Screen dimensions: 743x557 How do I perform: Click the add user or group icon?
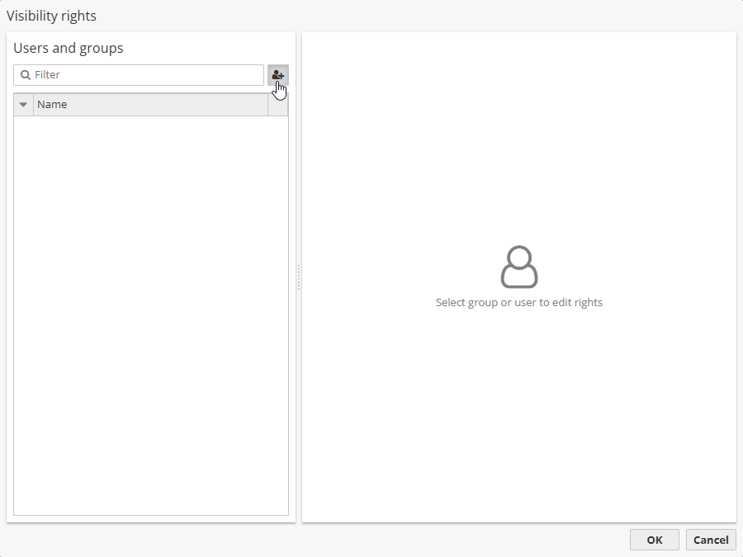click(x=277, y=75)
